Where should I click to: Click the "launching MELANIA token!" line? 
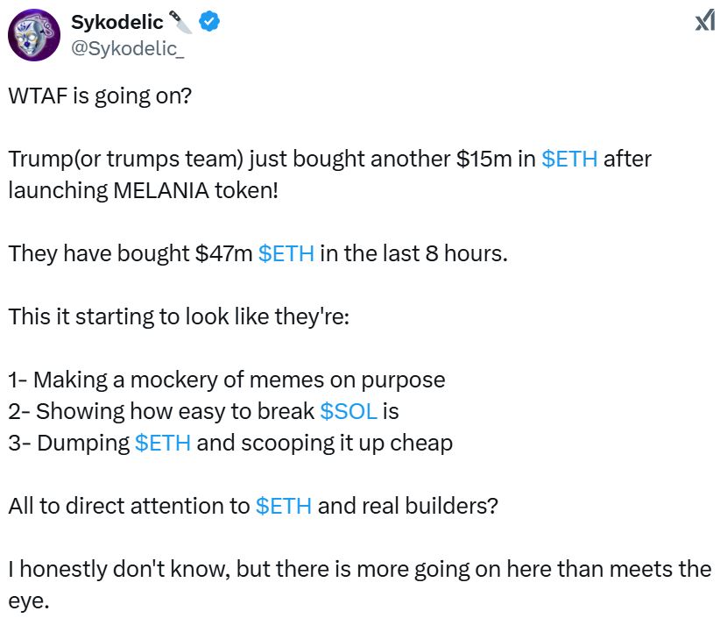pyautogui.click(x=143, y=190)
